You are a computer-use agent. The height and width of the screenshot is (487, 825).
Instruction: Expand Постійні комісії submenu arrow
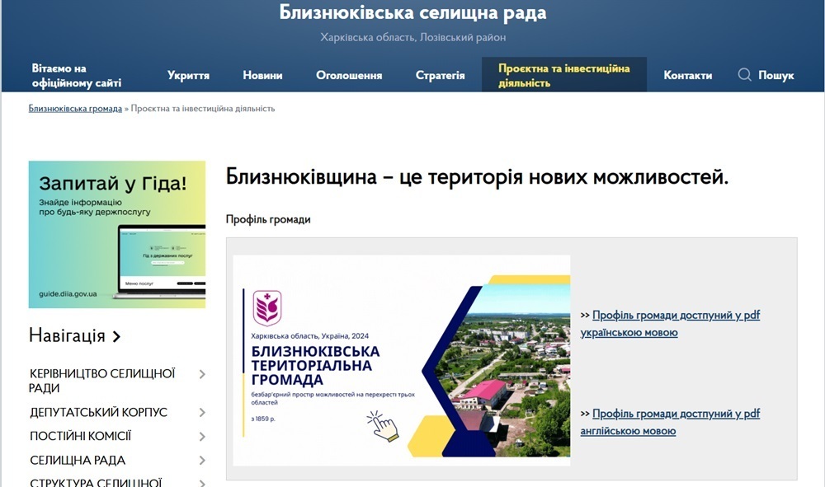pos(202,436)
